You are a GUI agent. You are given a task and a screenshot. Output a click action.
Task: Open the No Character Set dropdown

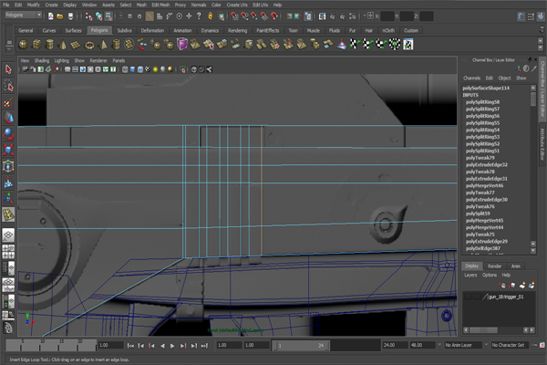pos(510,345)
